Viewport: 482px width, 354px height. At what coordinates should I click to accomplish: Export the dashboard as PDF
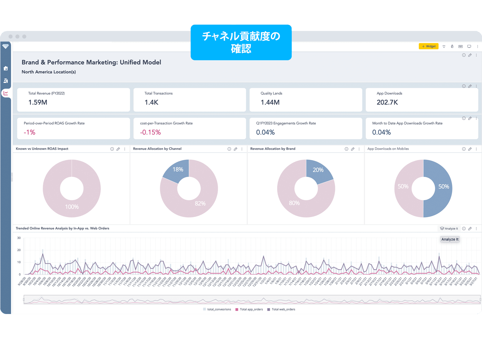460,46
